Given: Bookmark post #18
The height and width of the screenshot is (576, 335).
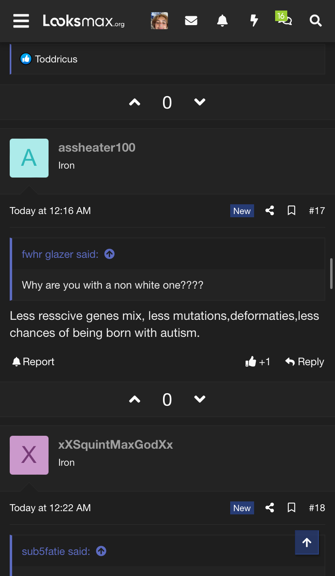Looking at the screenshot, I should tap(291, 508).
